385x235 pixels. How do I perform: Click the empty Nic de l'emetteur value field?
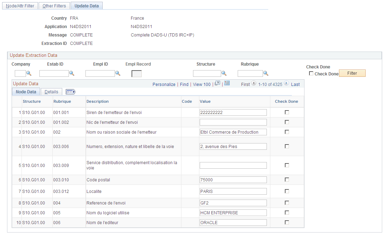(233, 122)
